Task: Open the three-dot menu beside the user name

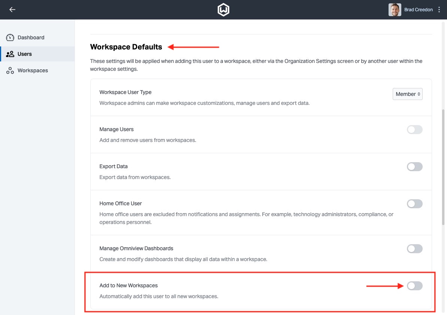Action: coord(440,10)
